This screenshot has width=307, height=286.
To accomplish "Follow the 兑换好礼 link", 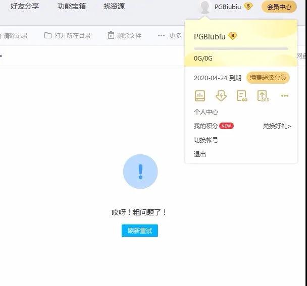I will [x=277, y=126].
